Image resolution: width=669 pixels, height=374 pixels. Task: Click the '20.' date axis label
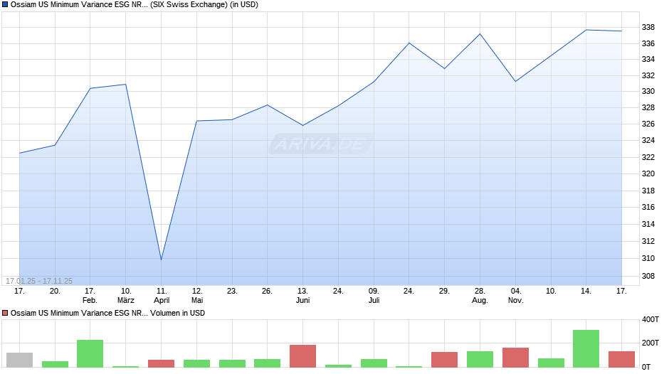55,292
